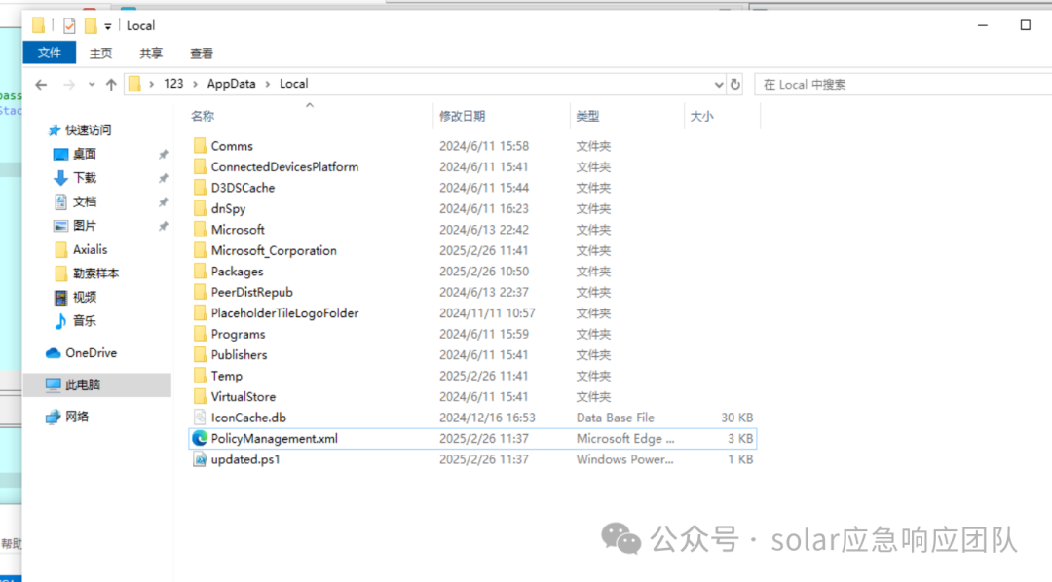Open the quick access toolbar customize dropdown
This screenshot has height=582, width=1052.
pyautogui.click(x=108, y=27)
